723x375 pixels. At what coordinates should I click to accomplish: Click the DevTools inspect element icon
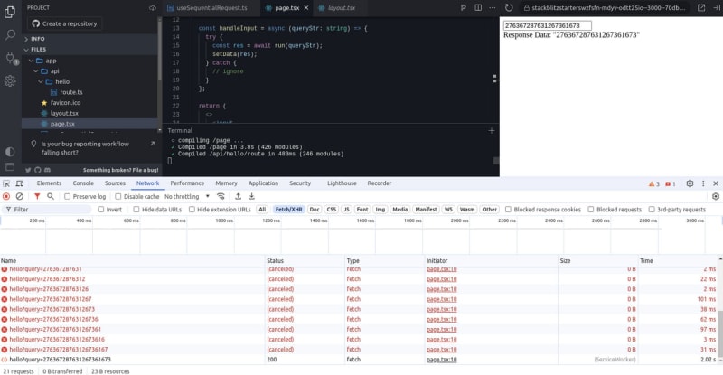coord(6,183)
